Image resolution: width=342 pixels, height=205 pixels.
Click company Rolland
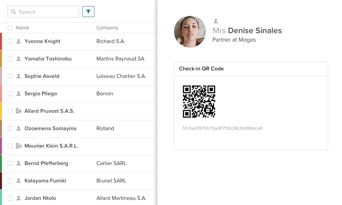pos(105,128)
